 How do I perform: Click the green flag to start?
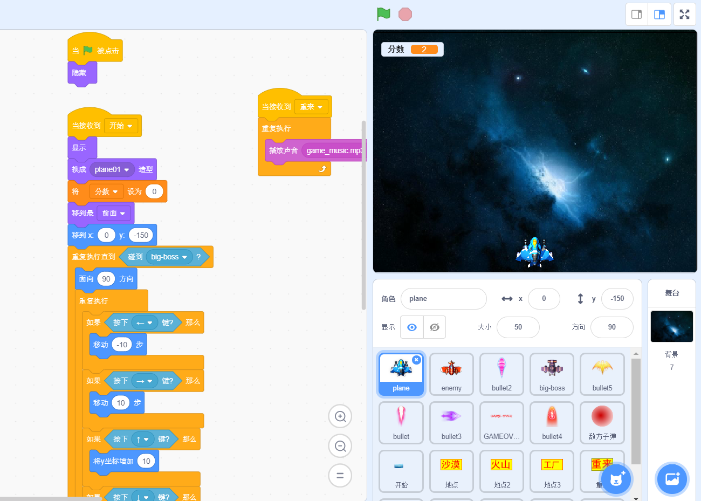(x=383, y=14)
